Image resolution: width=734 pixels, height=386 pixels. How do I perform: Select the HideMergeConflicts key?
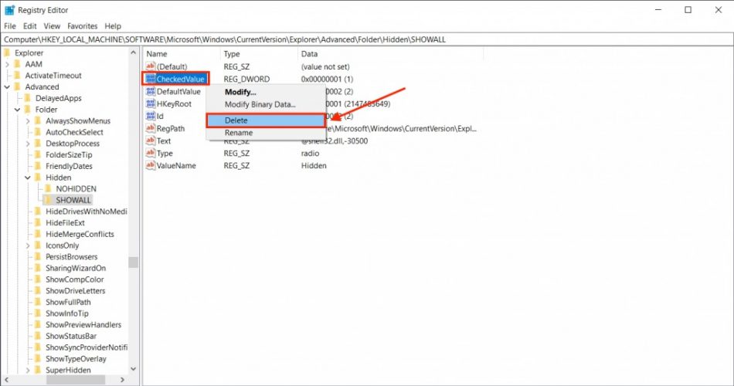tap(80, 234)
